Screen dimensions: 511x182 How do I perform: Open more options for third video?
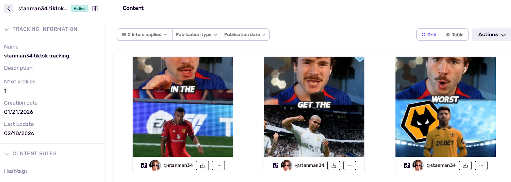click(x=481, y=165)
